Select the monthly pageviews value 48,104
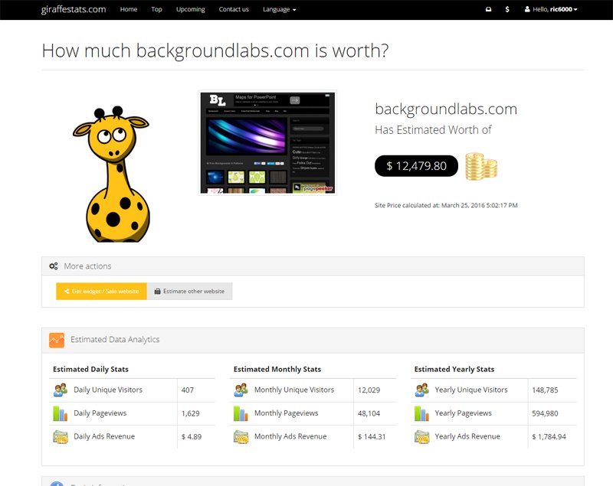 pyautogui.click(x=369, y=413)
